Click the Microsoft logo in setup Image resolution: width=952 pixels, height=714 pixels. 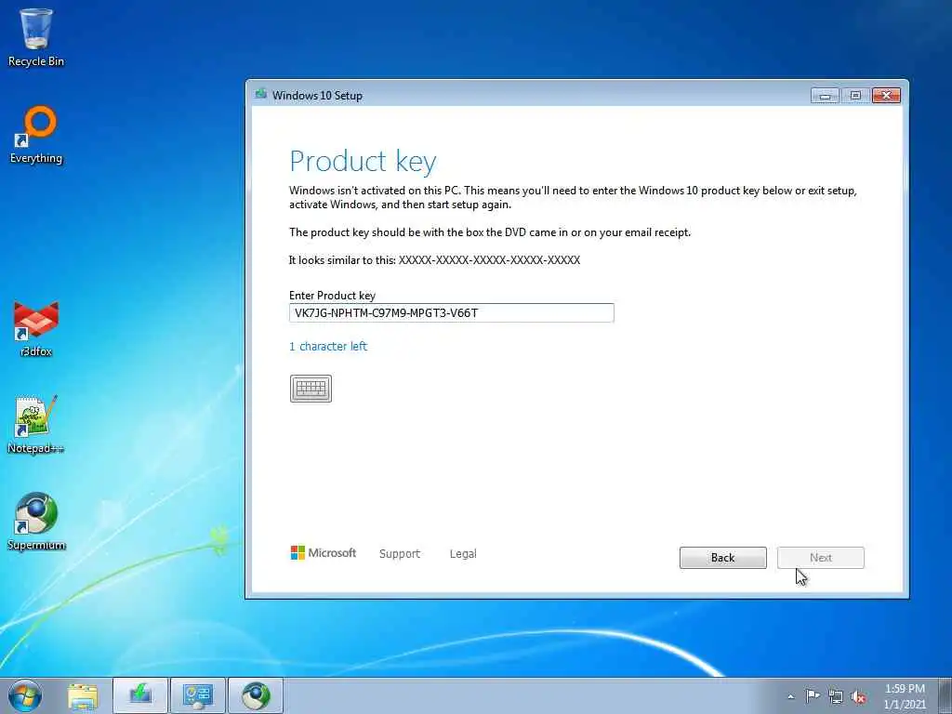[323, 552]
